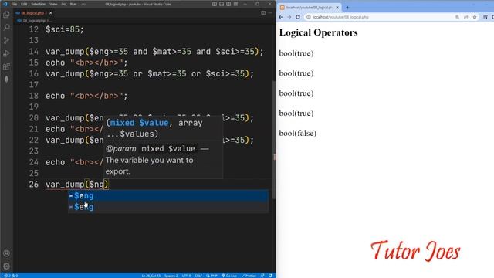The image size is (494, 278).
Task: Toggle secondary side bar layout icon
Action: 228,4
